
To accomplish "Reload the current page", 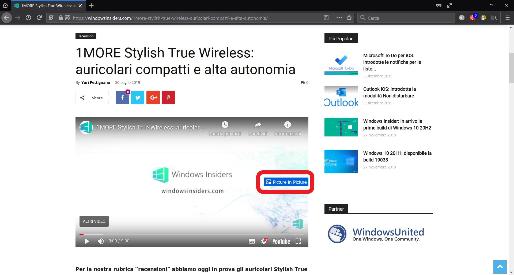I will click(x=39, y=18).
